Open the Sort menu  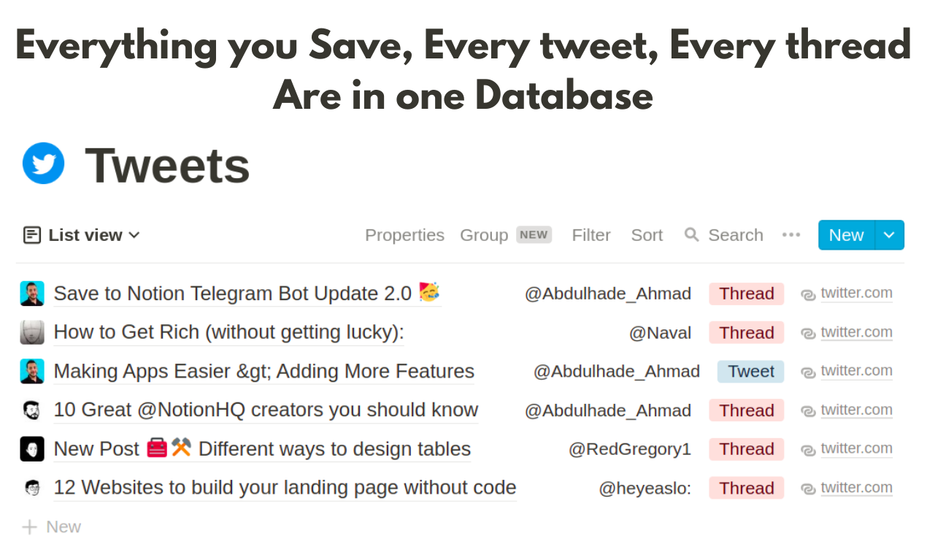[647, 234]
